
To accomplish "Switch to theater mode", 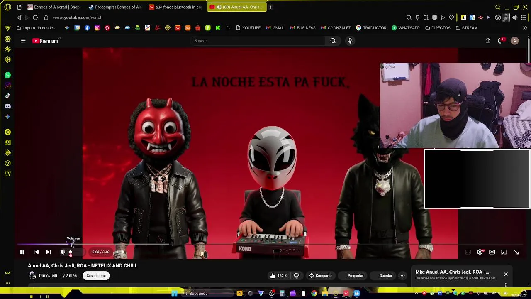I will (x=492, y=252).
